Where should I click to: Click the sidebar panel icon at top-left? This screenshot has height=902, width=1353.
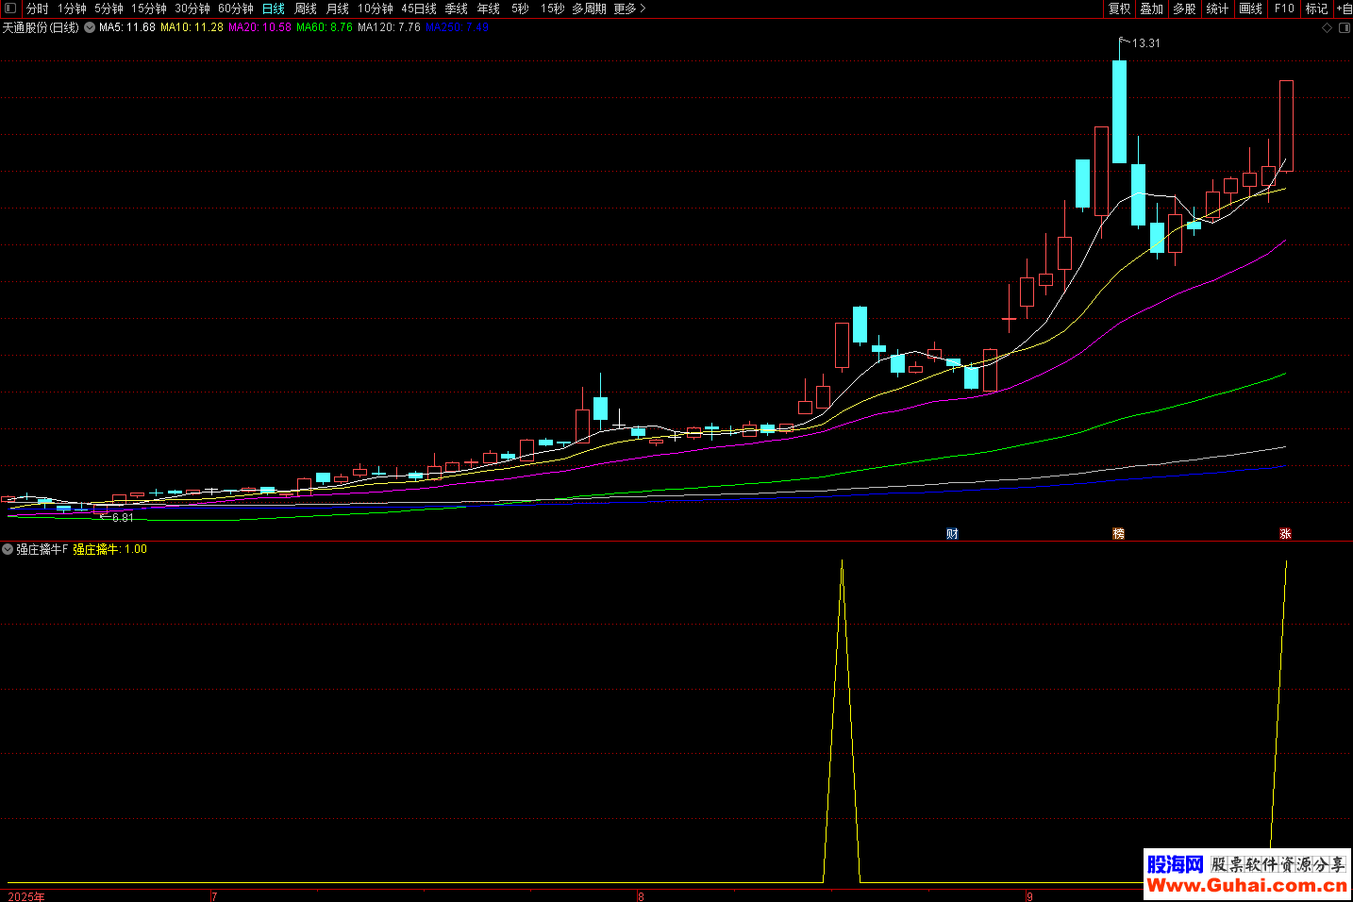(x=10, y=8)
